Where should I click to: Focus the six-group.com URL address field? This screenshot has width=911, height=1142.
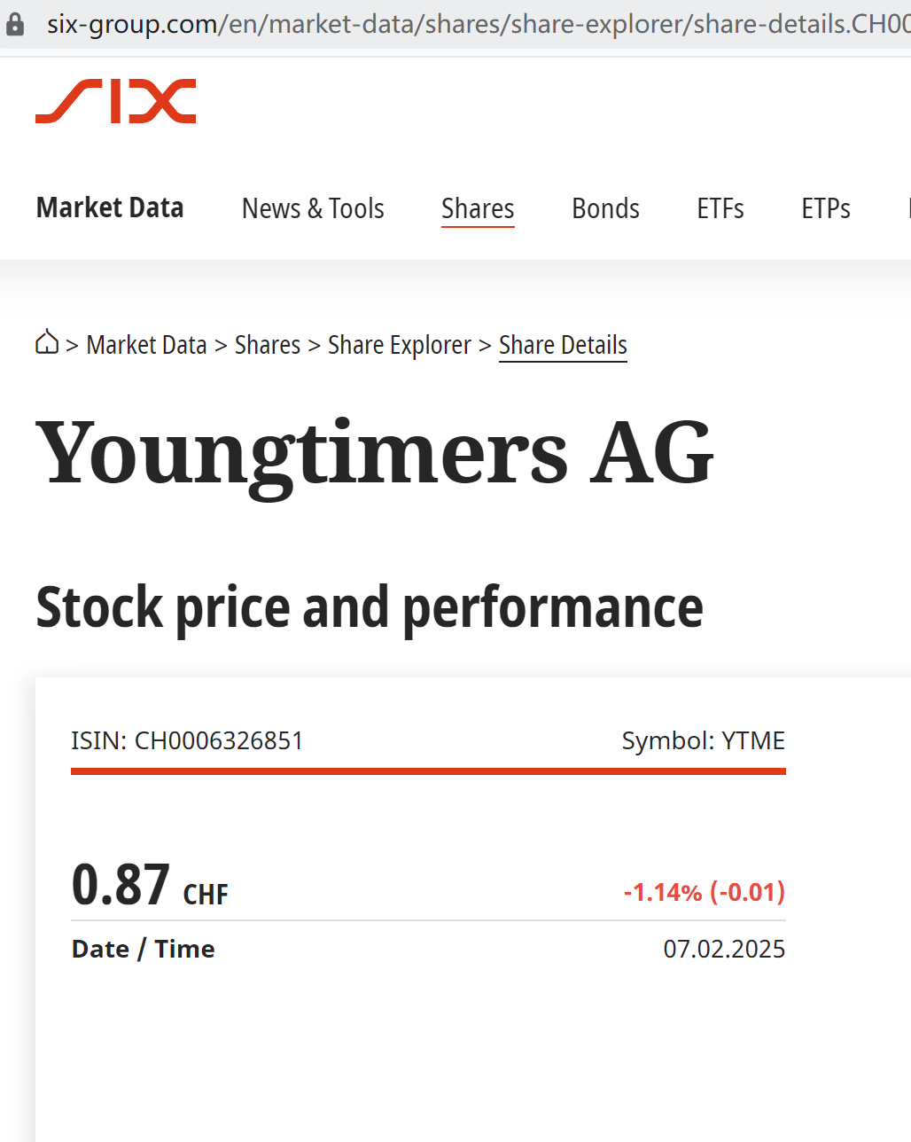[x=479, y=24]
